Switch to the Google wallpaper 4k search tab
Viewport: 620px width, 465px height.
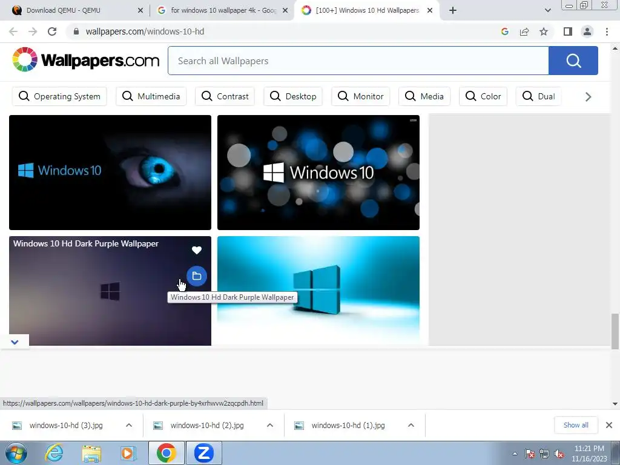[x=223, y=10]
